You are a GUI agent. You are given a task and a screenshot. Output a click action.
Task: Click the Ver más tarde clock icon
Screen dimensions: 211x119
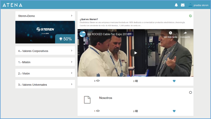click(x=170, y=33)
